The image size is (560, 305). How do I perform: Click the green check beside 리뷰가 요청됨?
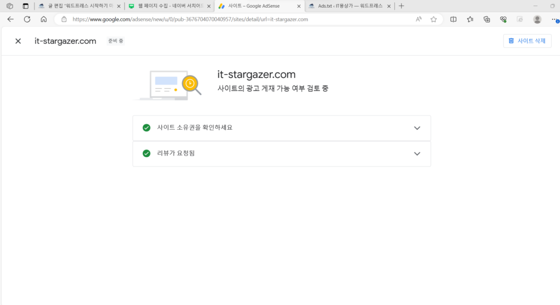click(147, 153)
